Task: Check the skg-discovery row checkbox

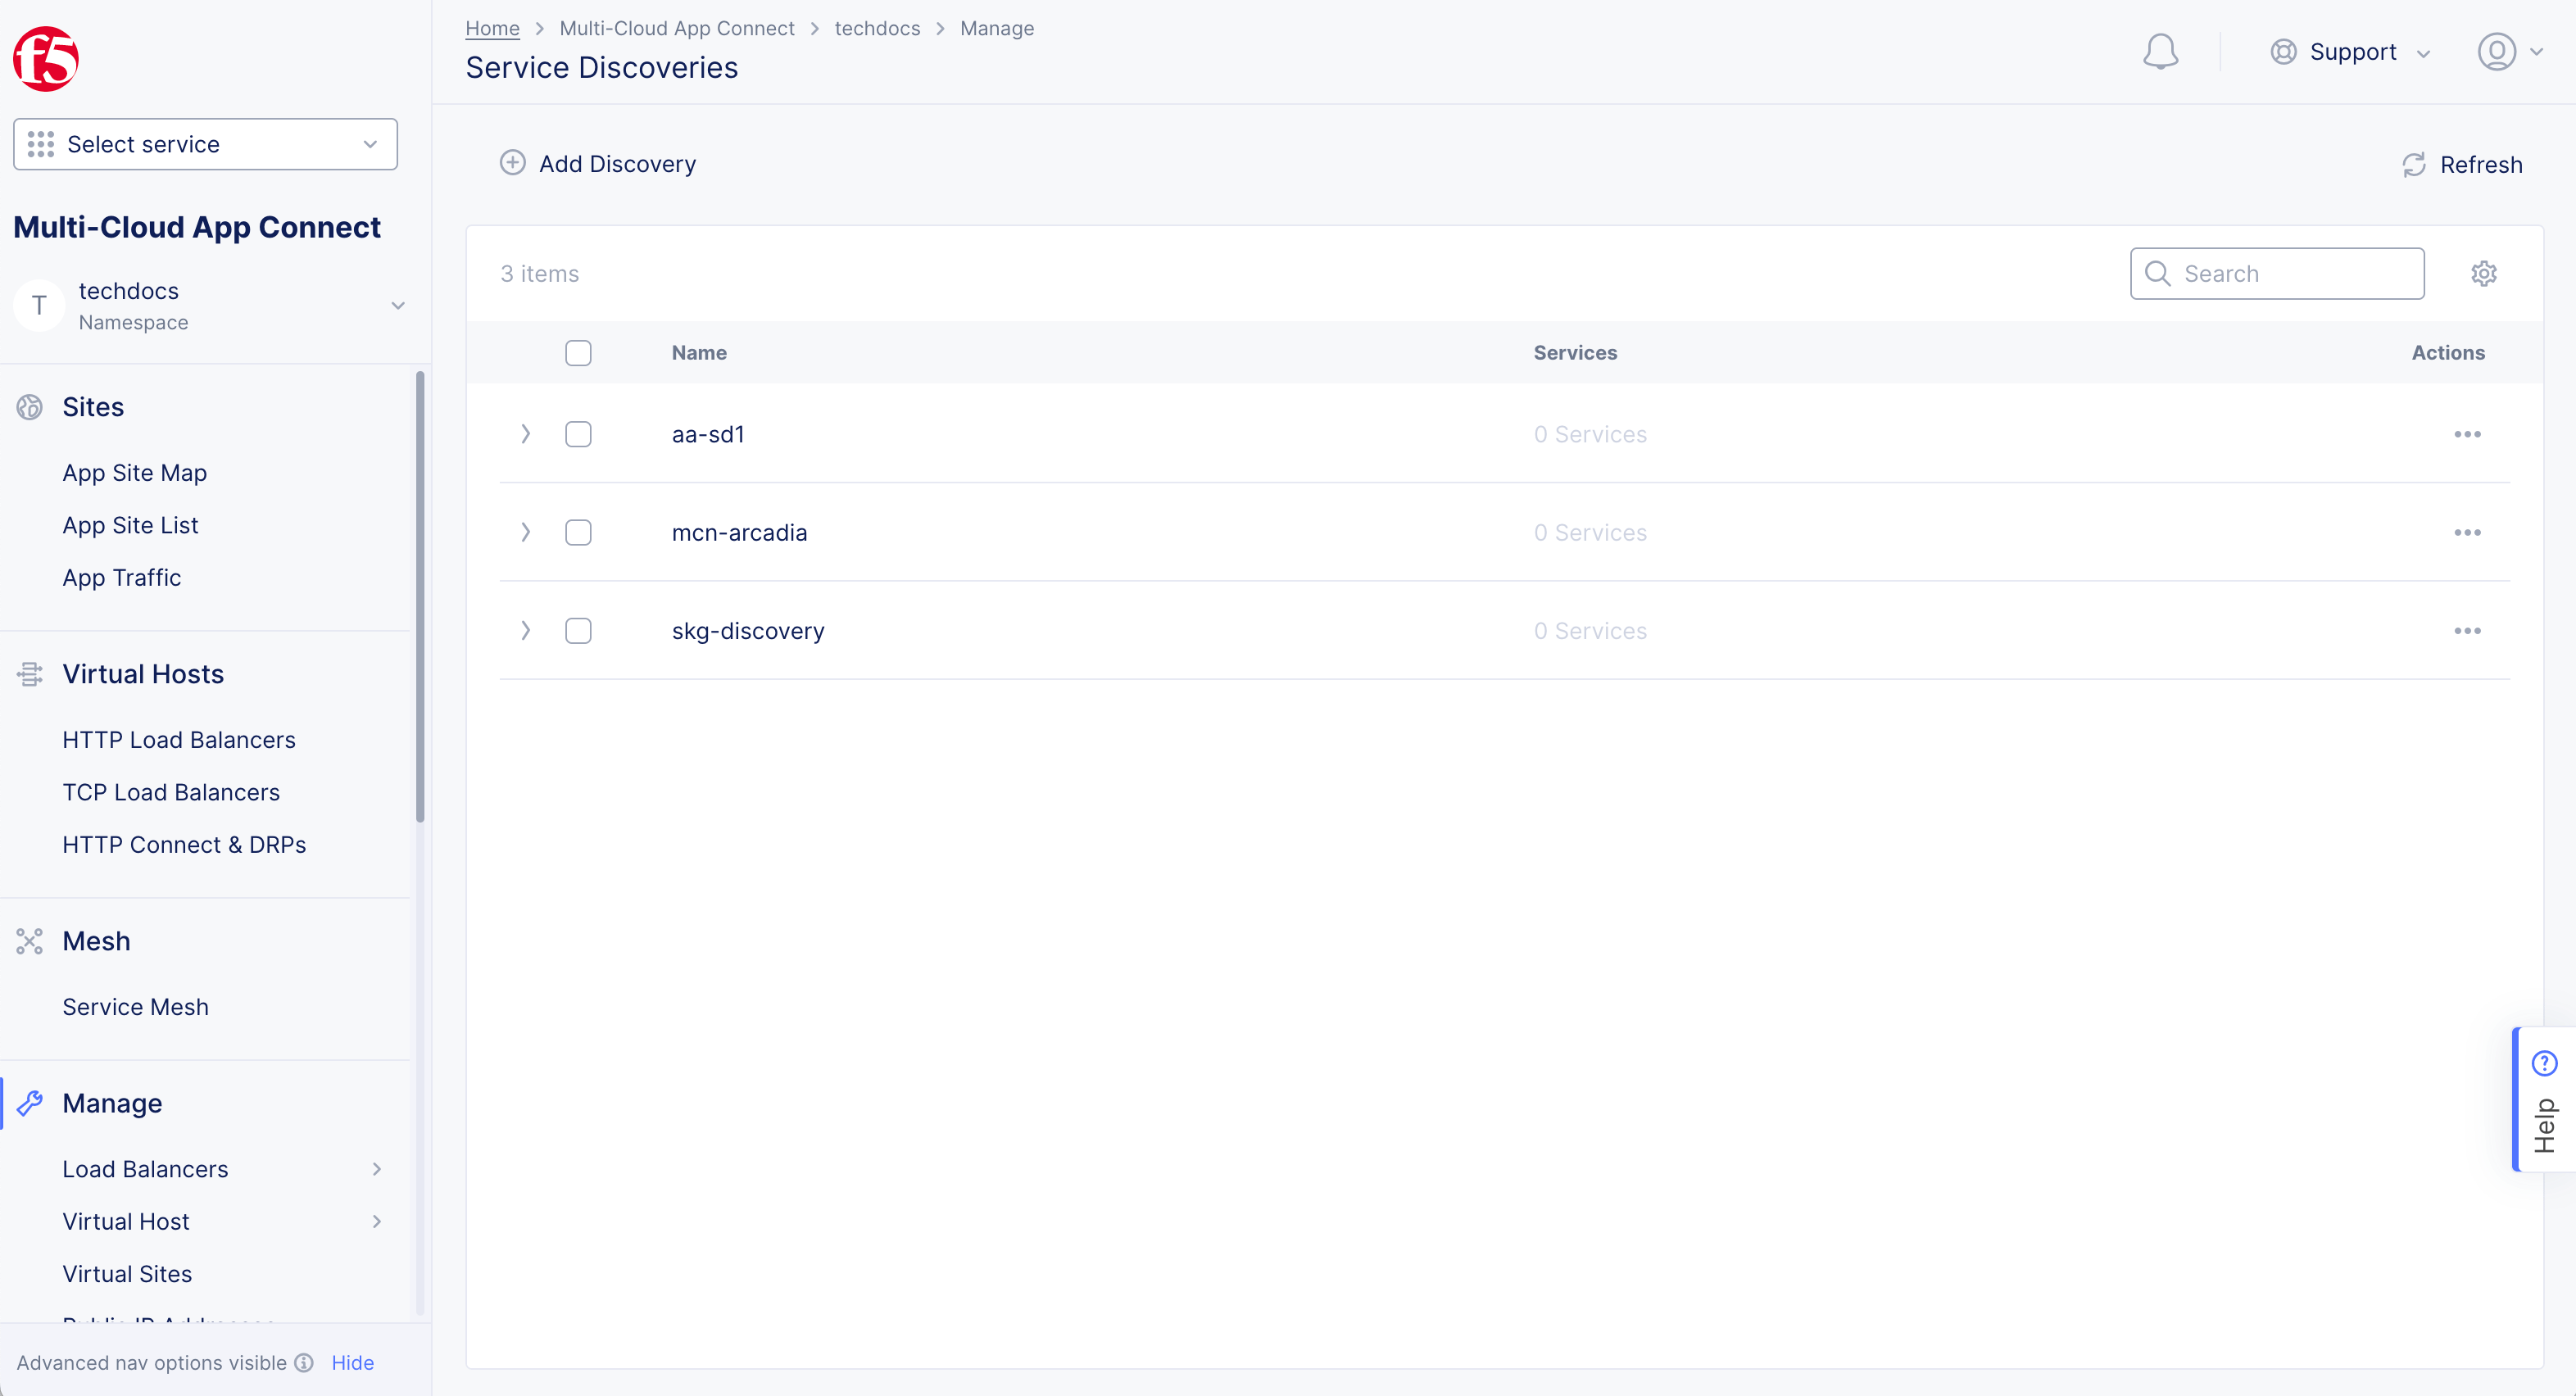Action: [578, 631]
